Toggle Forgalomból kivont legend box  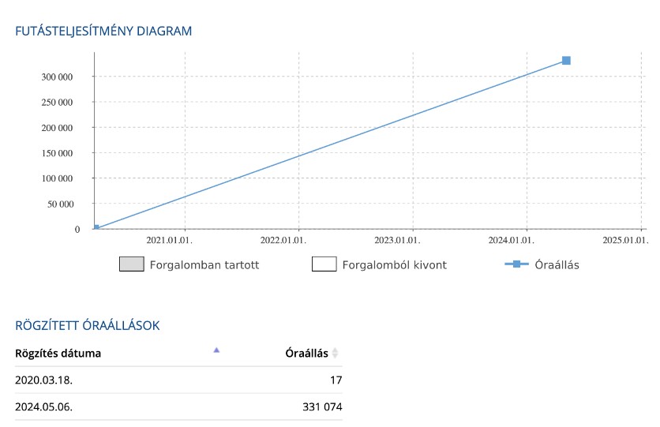click(324, 264)
